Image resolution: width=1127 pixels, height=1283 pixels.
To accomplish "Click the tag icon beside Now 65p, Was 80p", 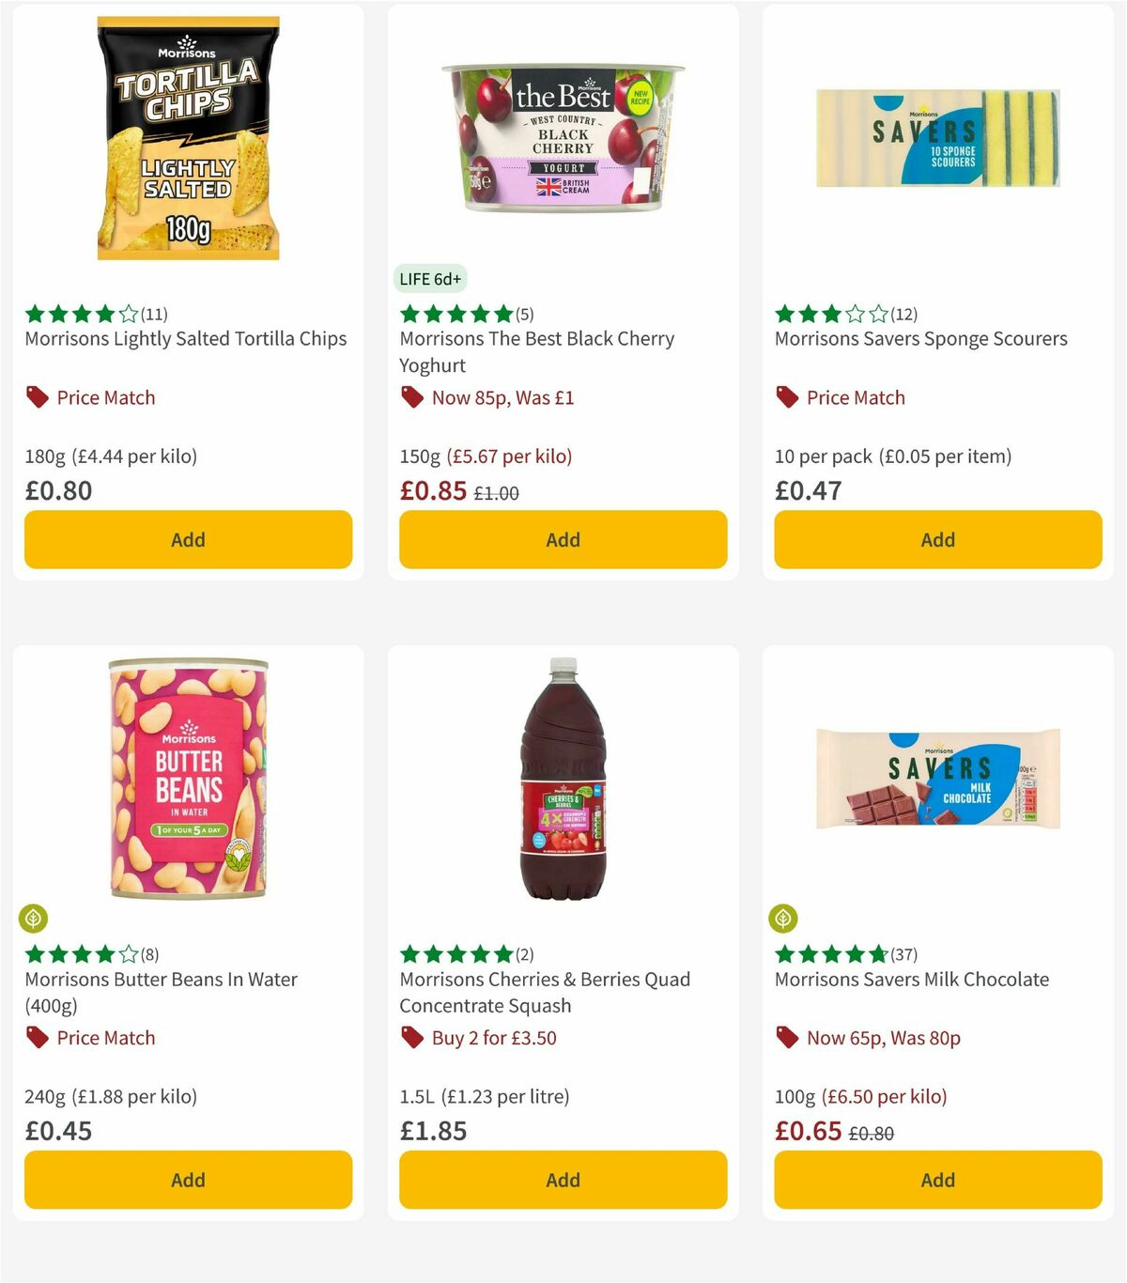I will [x=786, y=1038].
